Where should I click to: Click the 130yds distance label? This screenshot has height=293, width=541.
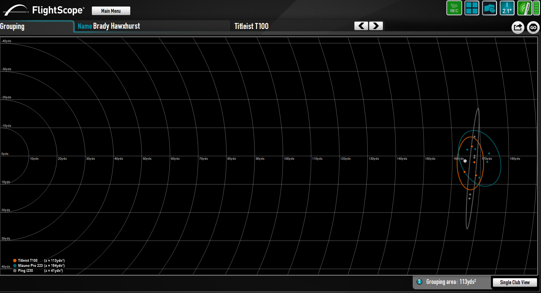pos(374,159)
